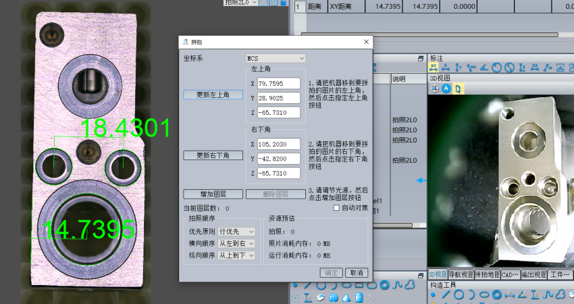This screenshot has height=304, width=574.
Task: Select the XY distance annotation tool
Action: [434, 68]
